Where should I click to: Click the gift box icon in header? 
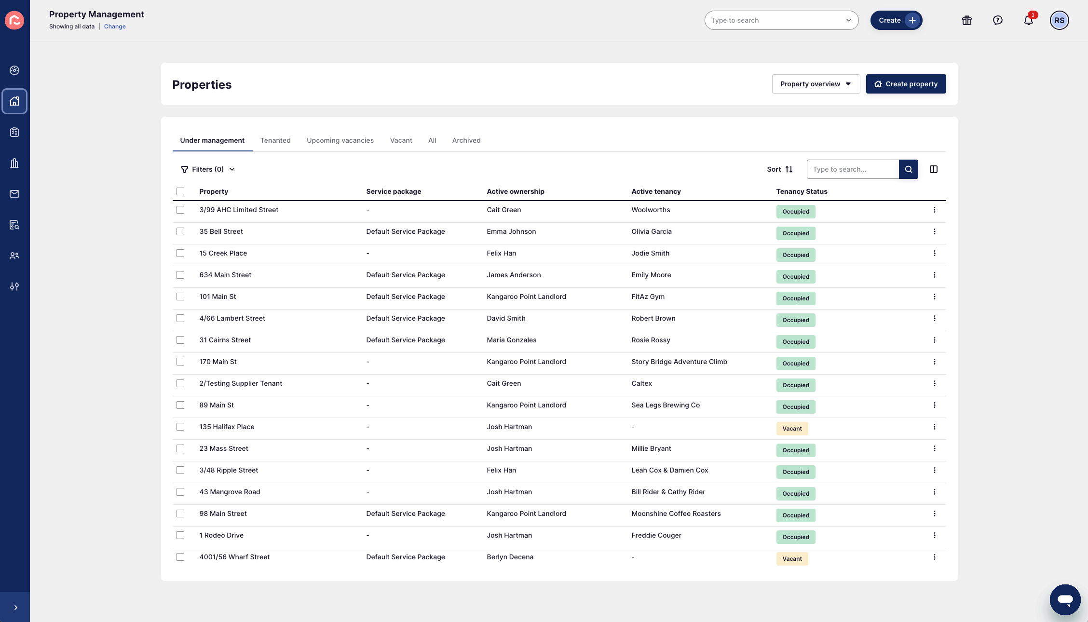(x=966, y=20)
